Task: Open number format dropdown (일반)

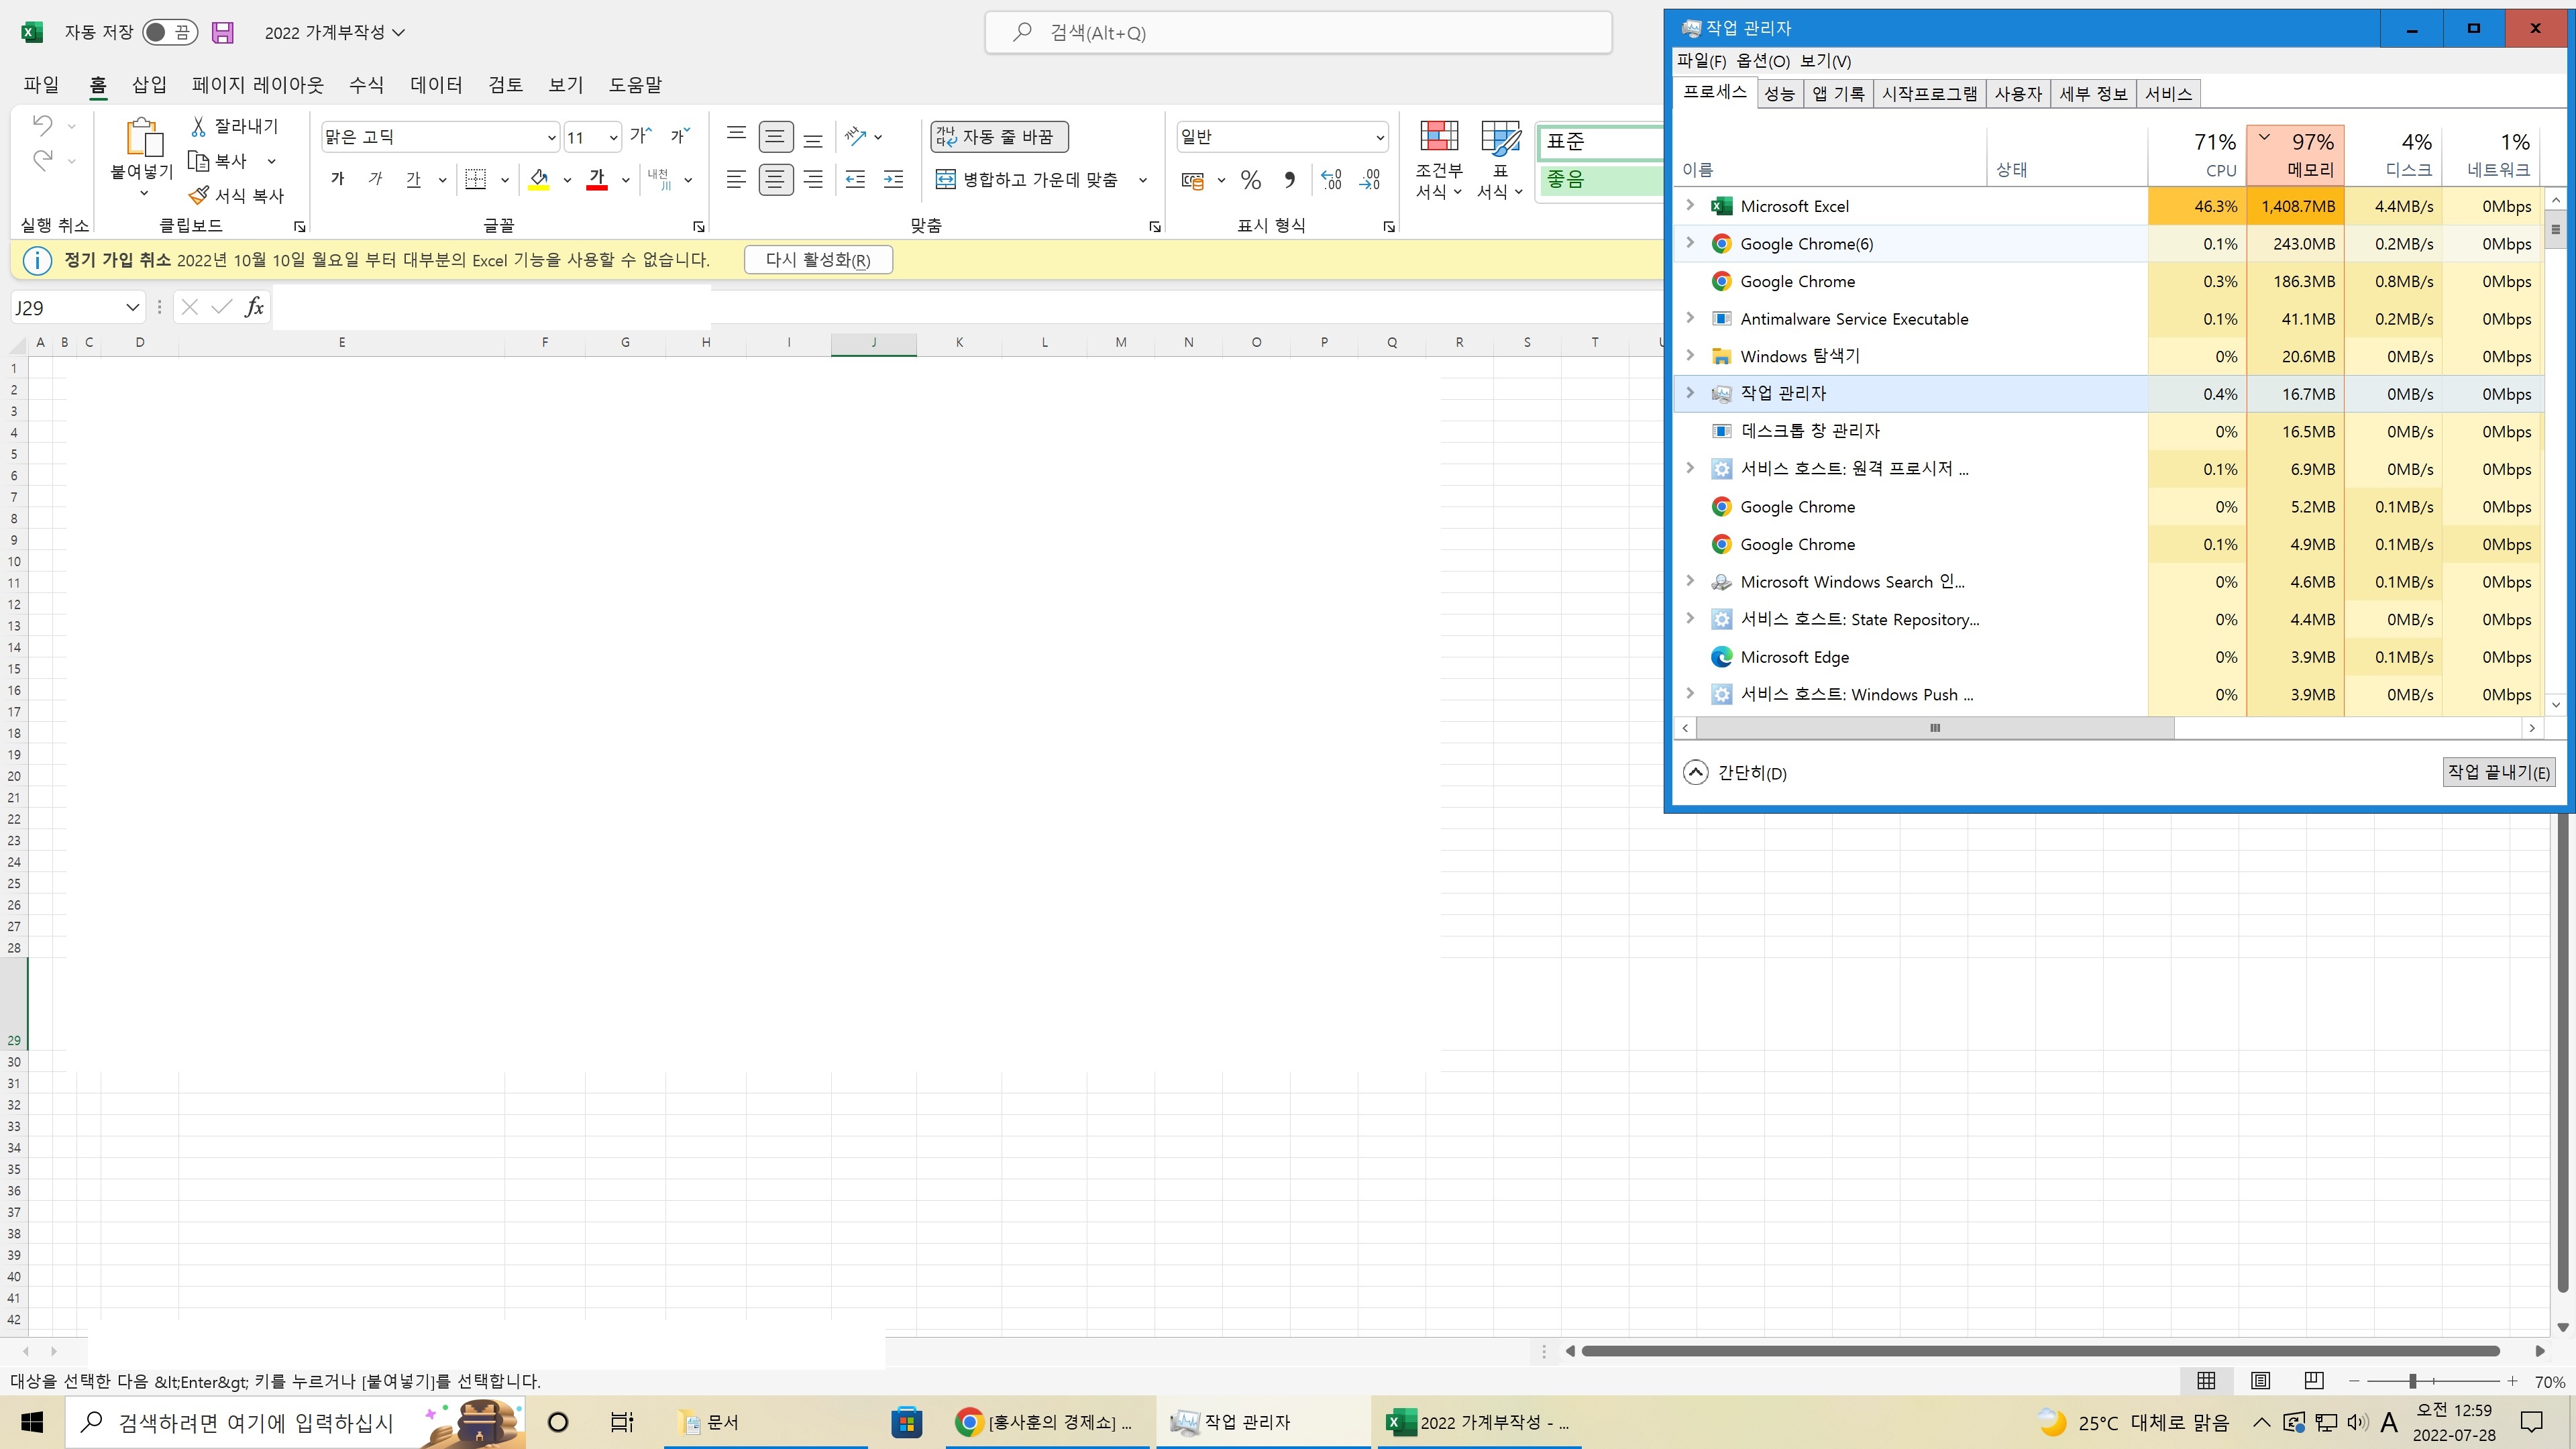Action: coord(1380,137)
